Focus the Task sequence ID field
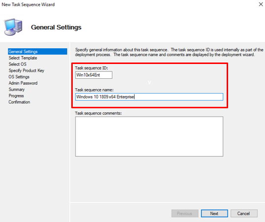Image resolution: width=265 pixels, height=222 pixels. pyautogui.click(x=93, y=75)
